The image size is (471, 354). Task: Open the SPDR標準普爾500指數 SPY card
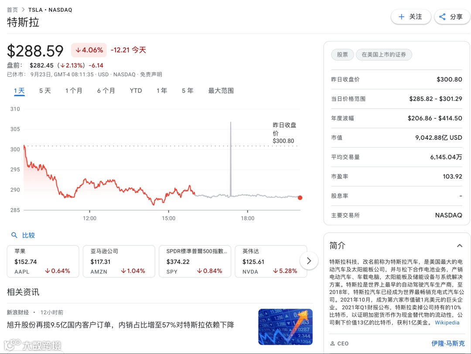point(195,261)
